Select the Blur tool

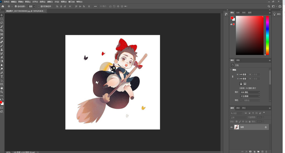pos(2,65)
